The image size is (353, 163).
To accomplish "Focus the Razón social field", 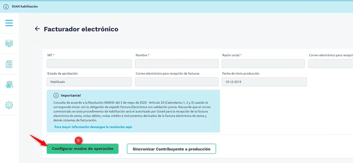I will point(263,64).
